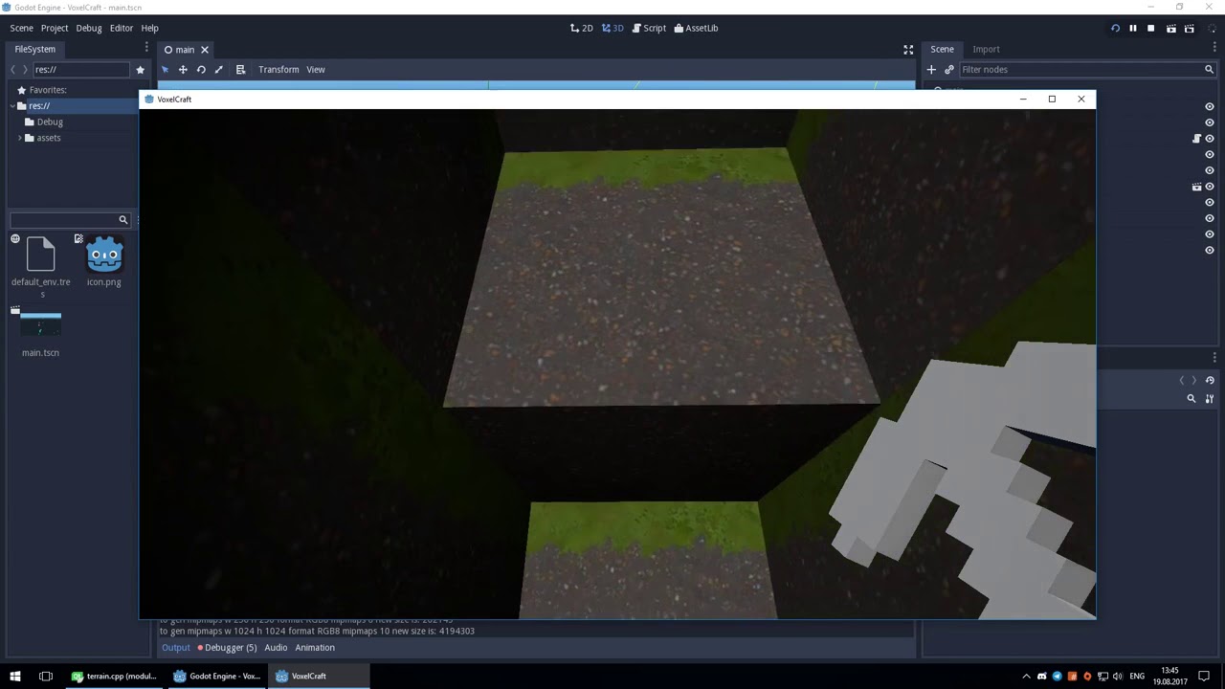
Task: Open Inspector tools options icon
Action: pyautogui.click(x=1210, y=398)
